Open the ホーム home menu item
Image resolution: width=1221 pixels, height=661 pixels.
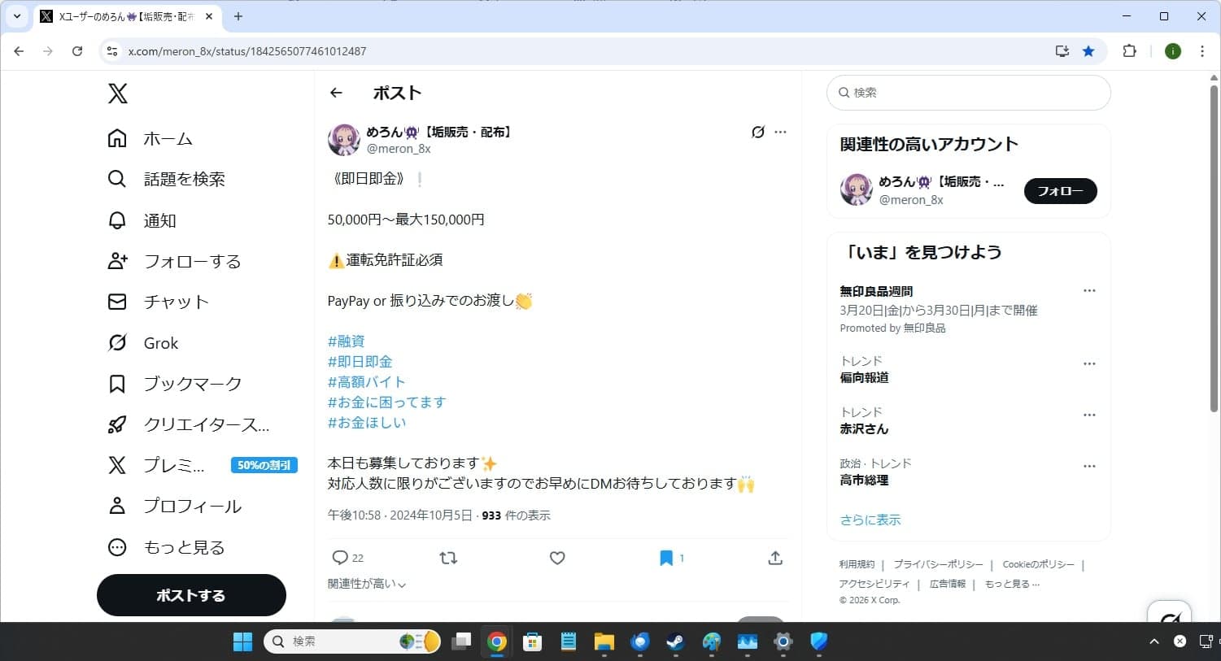click(150, 138)
